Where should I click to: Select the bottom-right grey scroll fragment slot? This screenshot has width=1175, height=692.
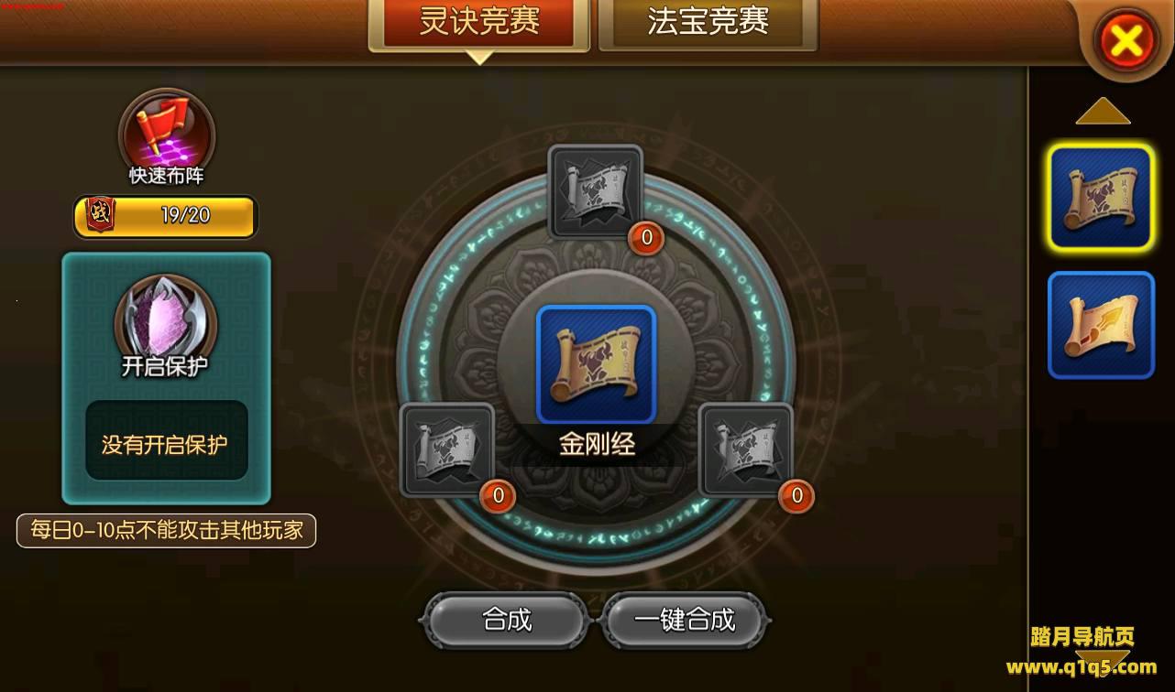coord(745,449)
